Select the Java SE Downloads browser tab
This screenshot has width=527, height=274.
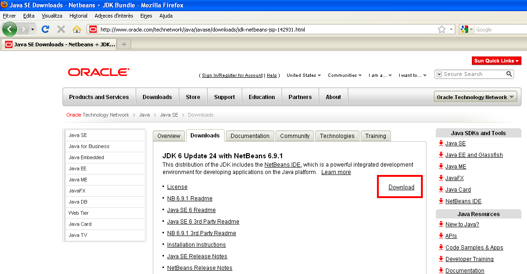click(59, 44)
